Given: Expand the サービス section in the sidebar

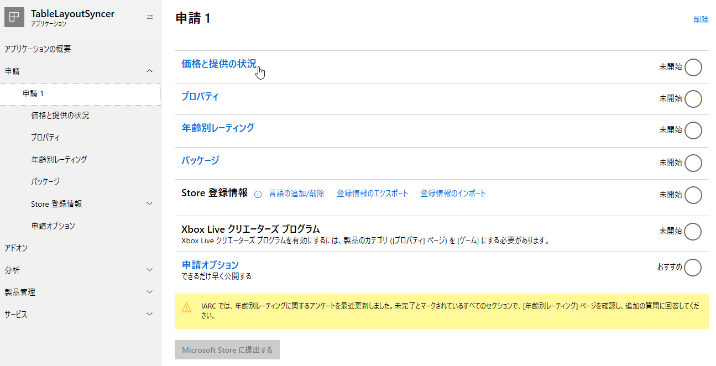Looking at the screenshot, I should 149,314.
